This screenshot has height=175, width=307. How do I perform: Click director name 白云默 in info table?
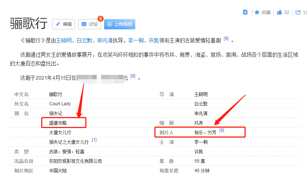[x=201, y=104]
